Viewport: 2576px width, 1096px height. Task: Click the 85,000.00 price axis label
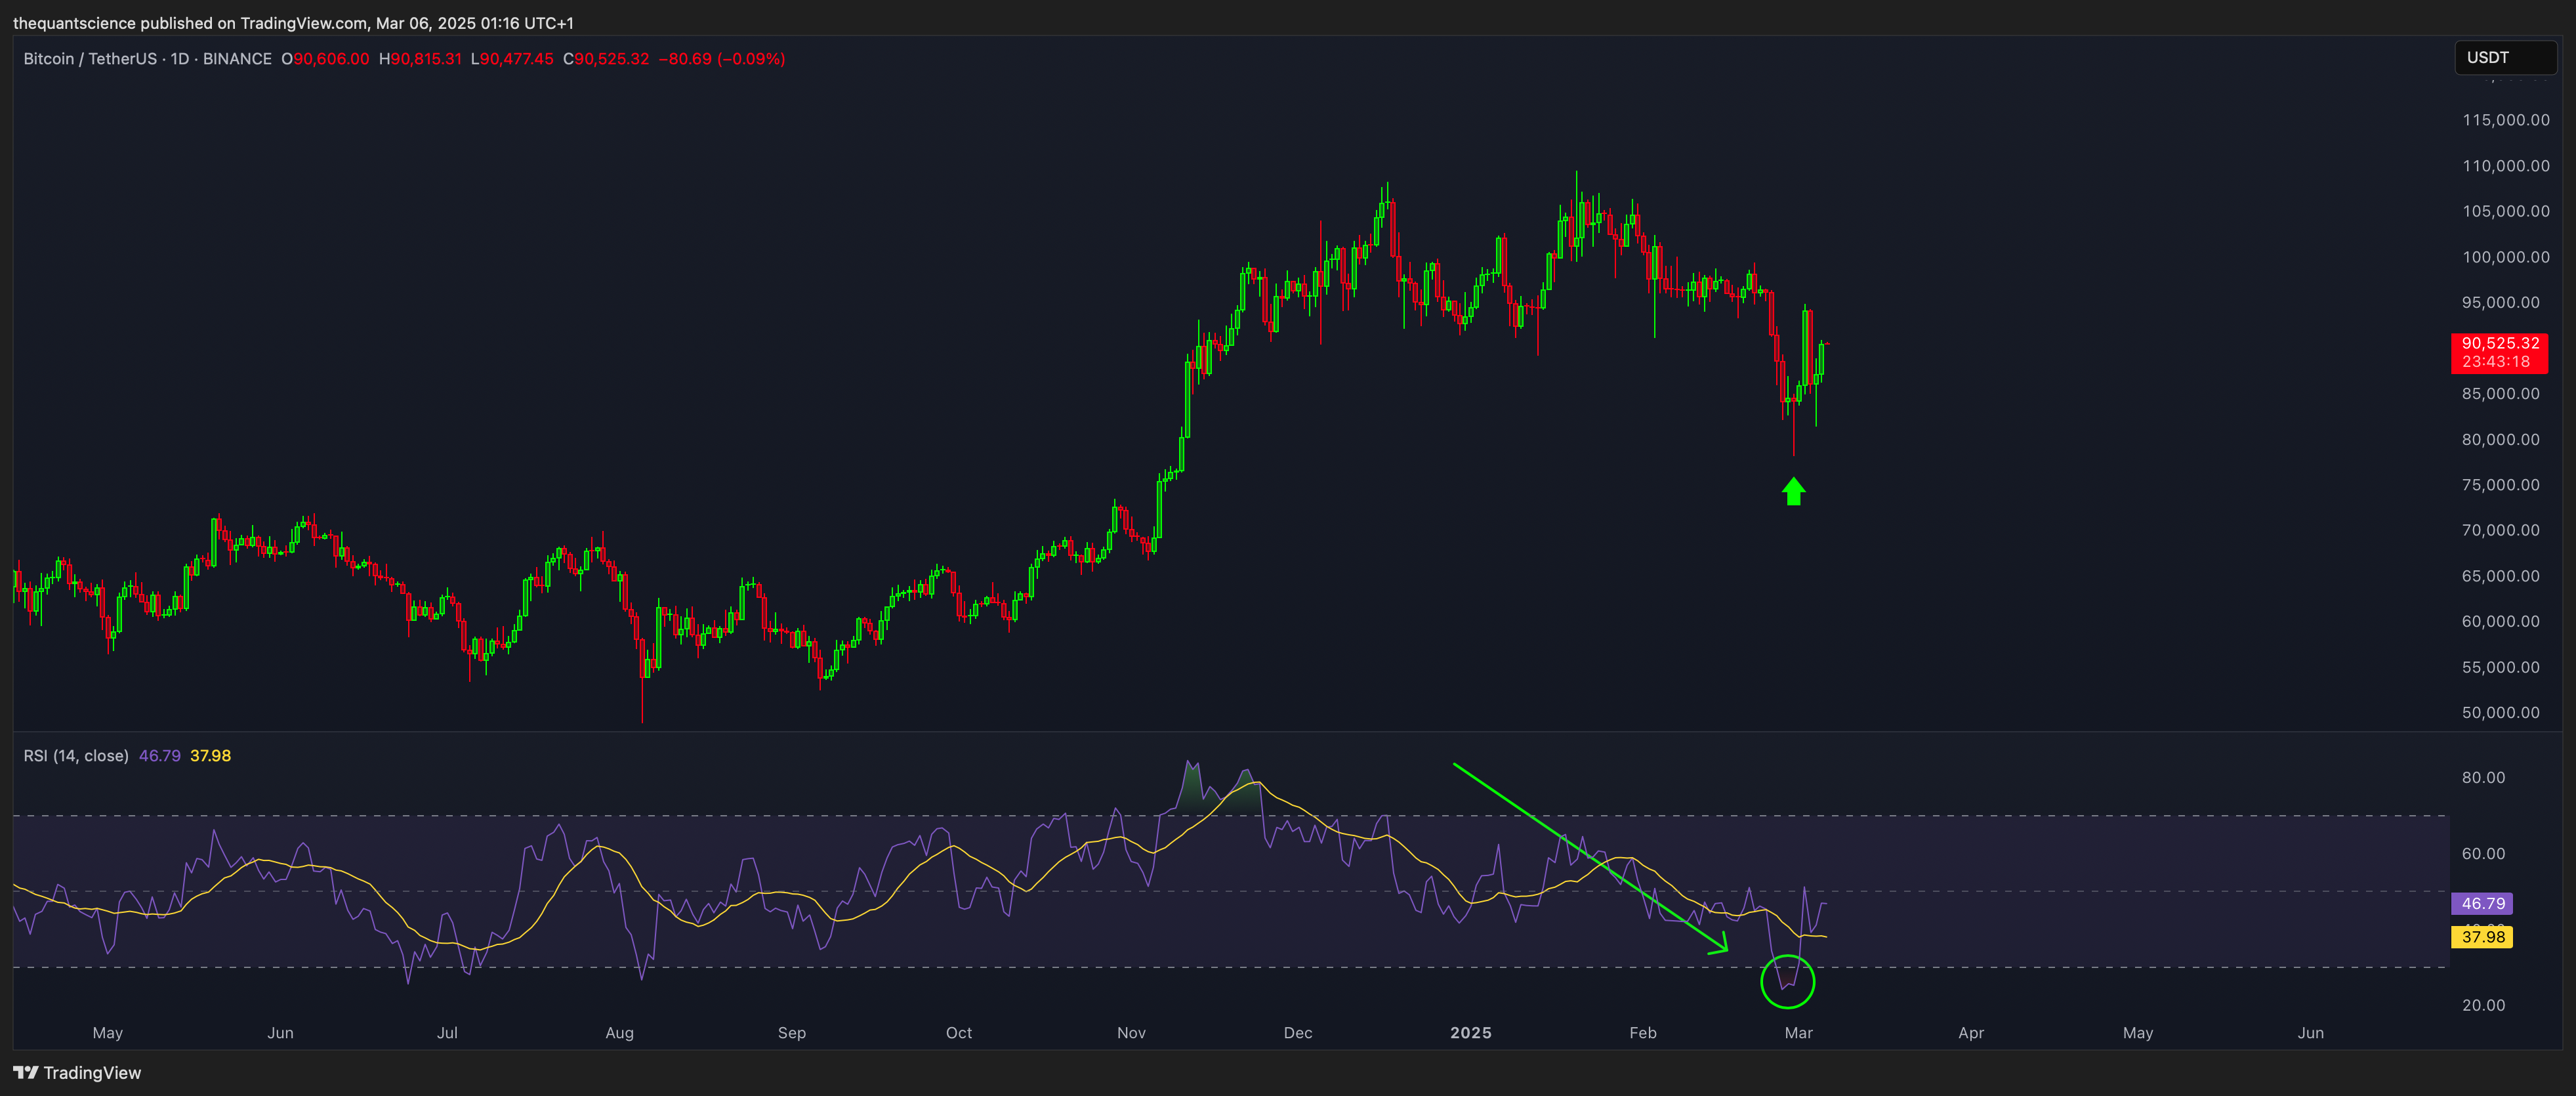[2500, 394]
